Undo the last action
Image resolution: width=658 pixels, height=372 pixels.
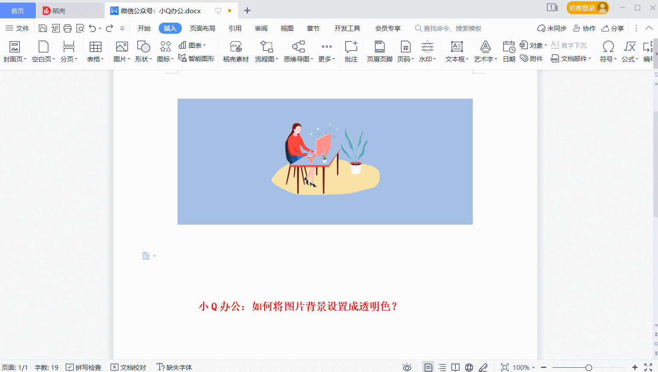(92, 28)
